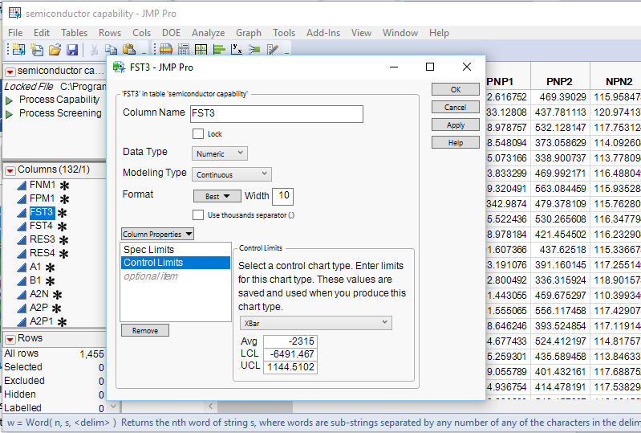Click the continuous icon beside A2N
The height and width of the screenshot is (433, 641).
[22, 295]
